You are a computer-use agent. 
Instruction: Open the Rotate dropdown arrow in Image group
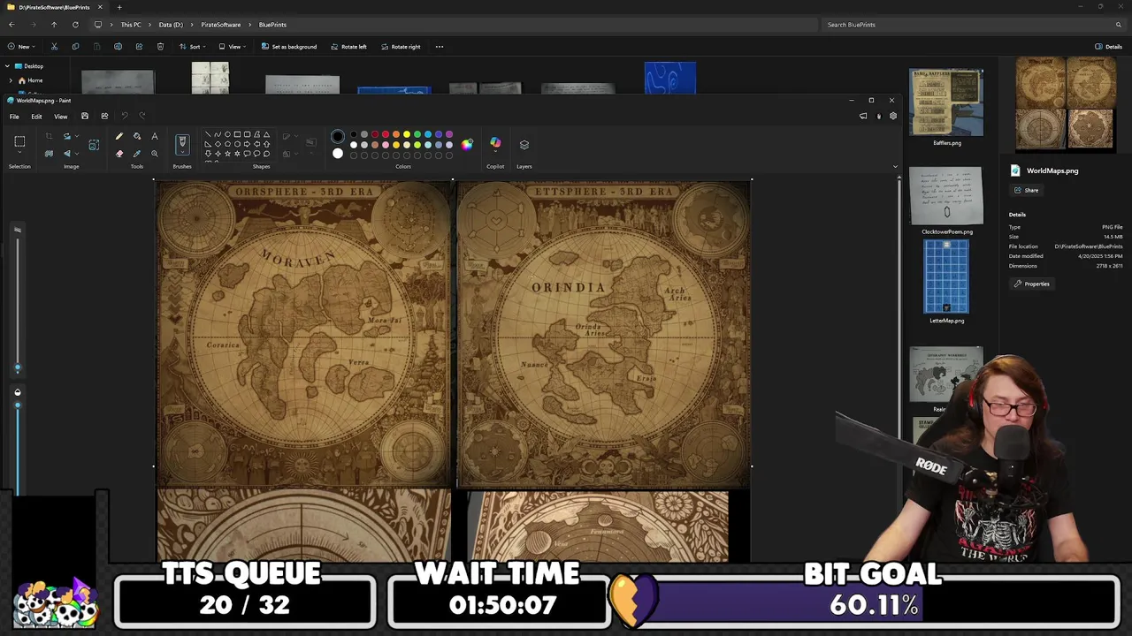(76, 136)
